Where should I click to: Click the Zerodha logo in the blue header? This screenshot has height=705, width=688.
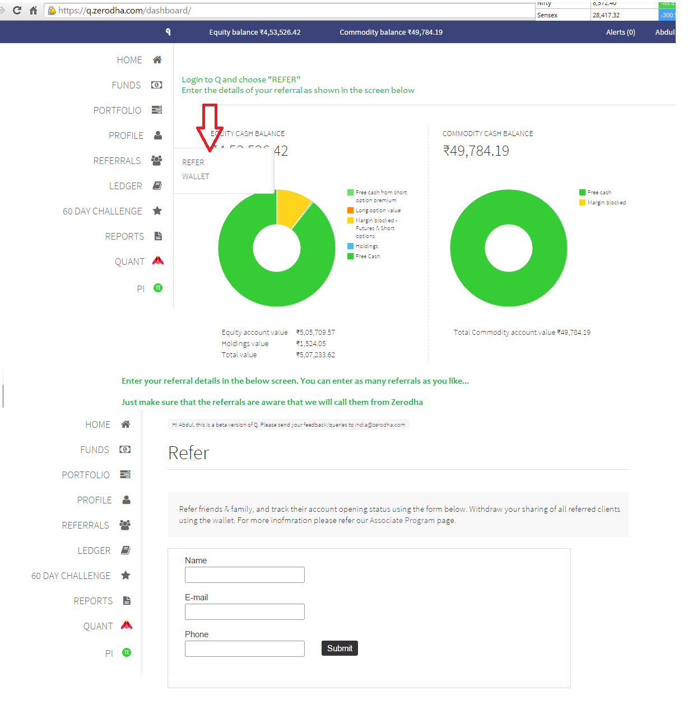tap(168, 32)
